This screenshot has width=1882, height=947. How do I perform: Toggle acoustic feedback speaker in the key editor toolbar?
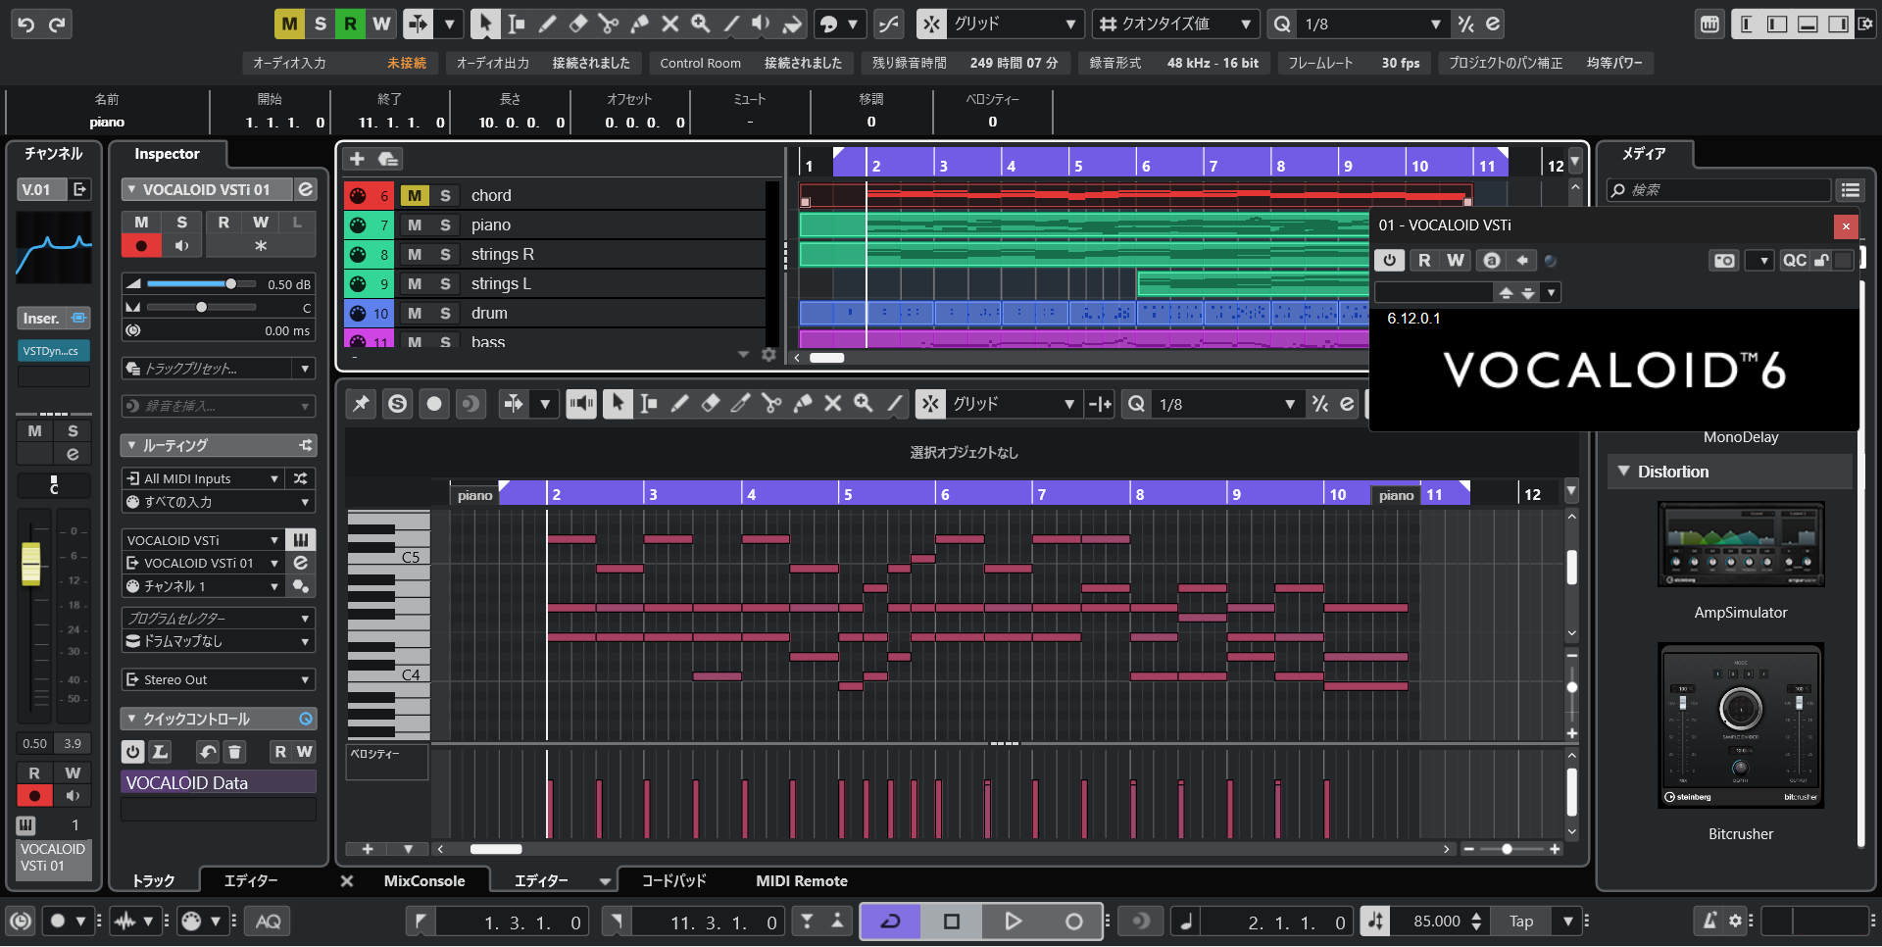pyautogui.click(x=581, y=403)
